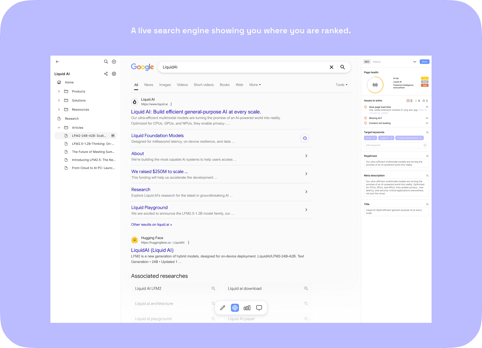The width and height of the screenshot is (482, 348).
Task: Click the icon beside LFM2-24B-A2B article
Action: (113, 136)
